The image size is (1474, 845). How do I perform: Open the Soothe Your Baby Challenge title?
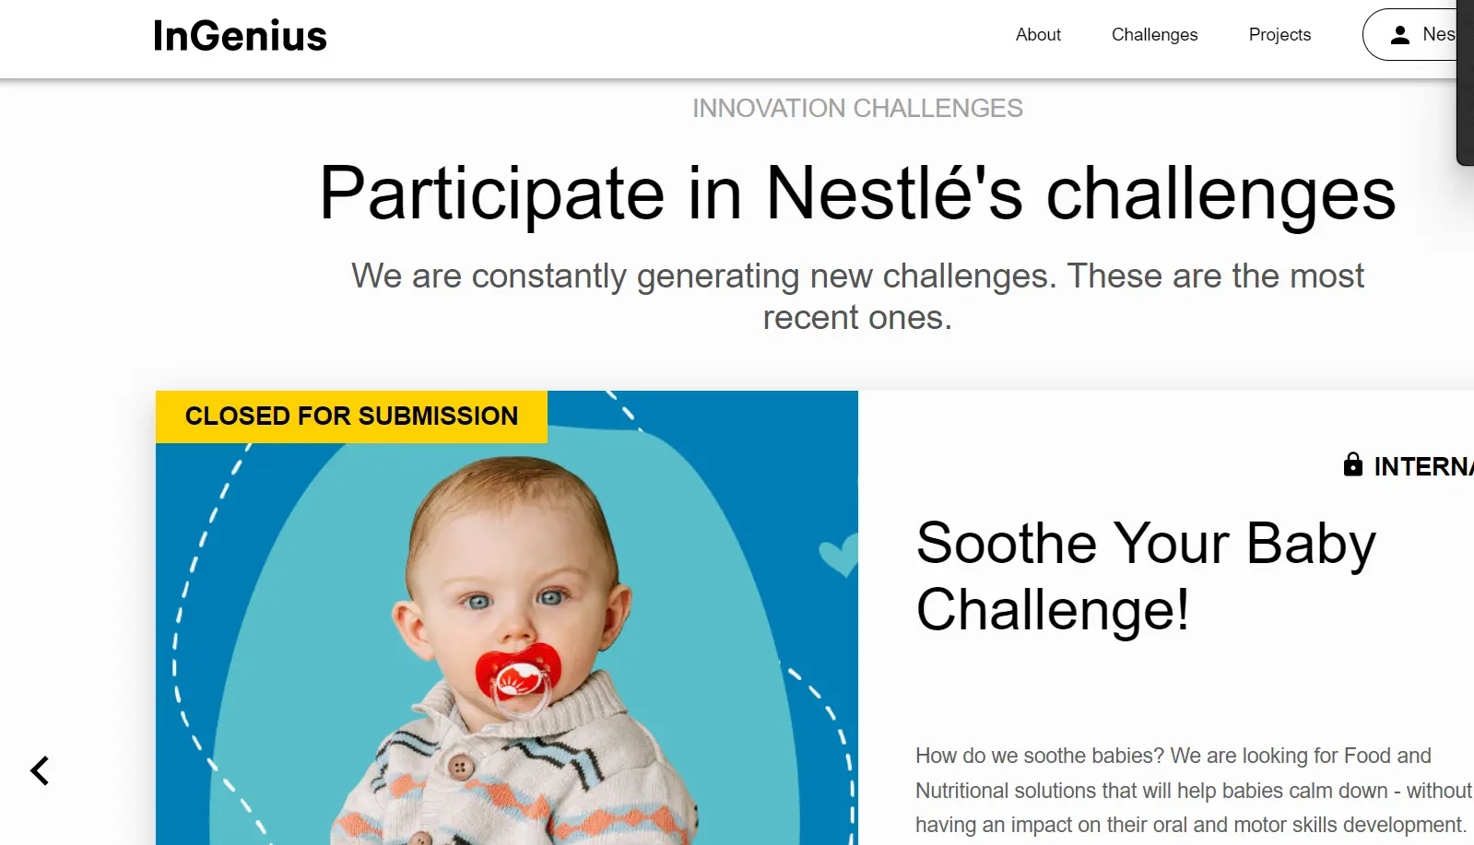click(1145, 576)
